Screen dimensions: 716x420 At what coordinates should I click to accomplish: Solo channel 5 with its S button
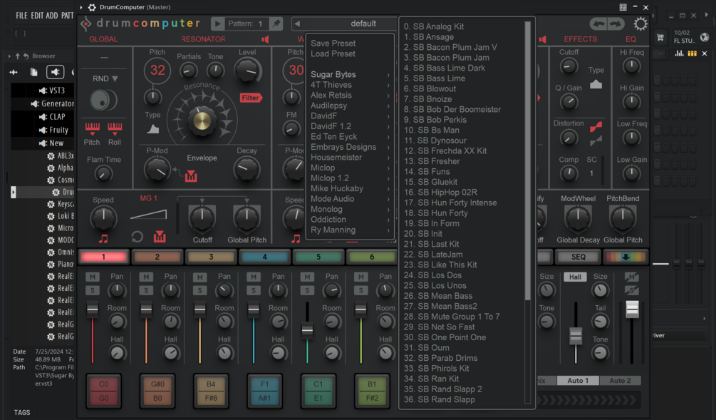(x=307, y=290)
